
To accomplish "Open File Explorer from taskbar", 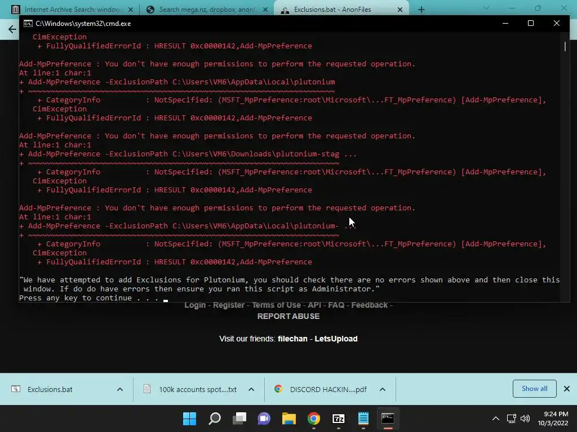I will coord(289,418).
